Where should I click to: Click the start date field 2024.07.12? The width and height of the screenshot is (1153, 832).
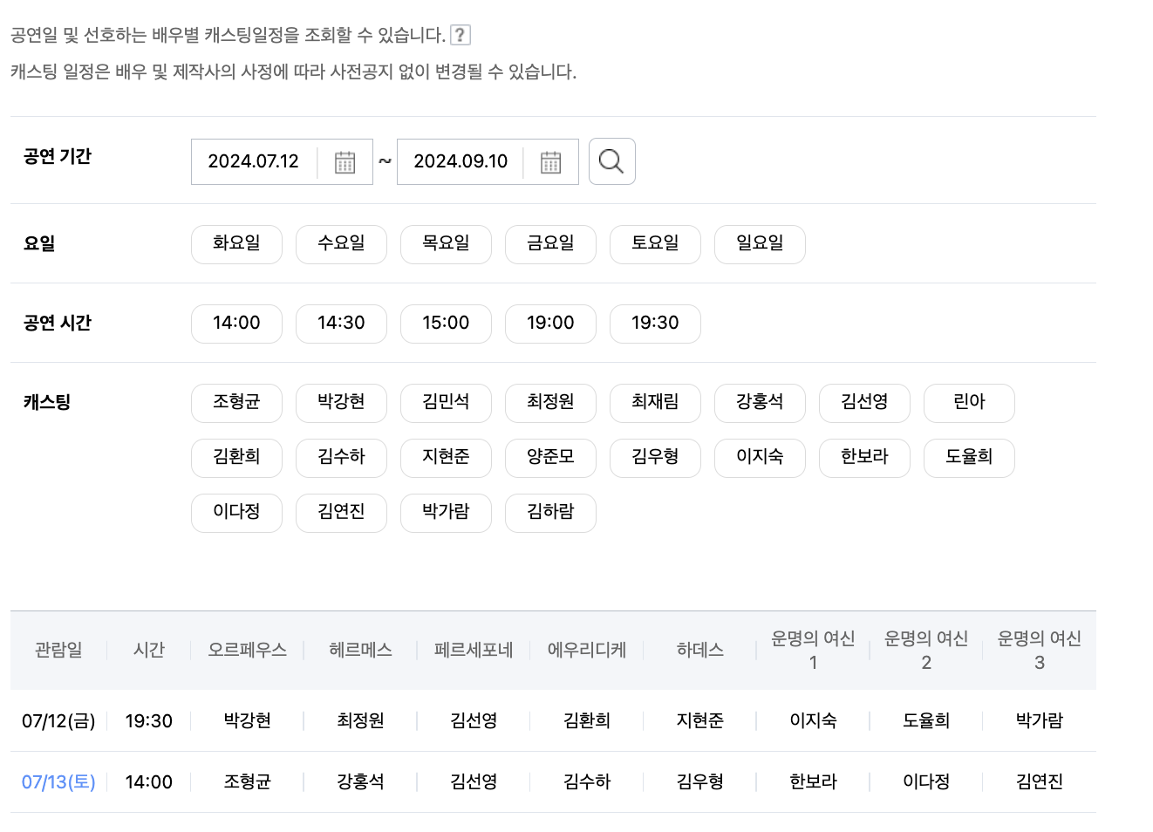click(254, 161)
